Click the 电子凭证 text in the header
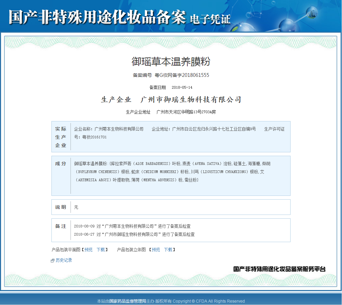Image resolution: width=342 pixels, height=305 pixels. click(x=210, y=19)
